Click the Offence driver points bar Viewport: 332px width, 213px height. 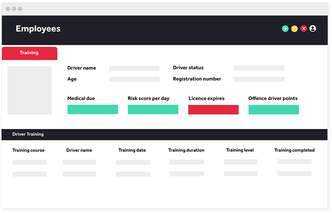[x=274, y=110]
